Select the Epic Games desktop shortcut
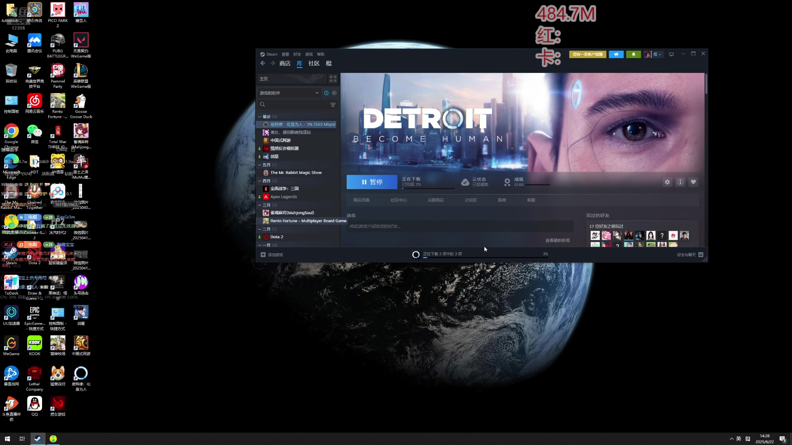 (35, 318)
